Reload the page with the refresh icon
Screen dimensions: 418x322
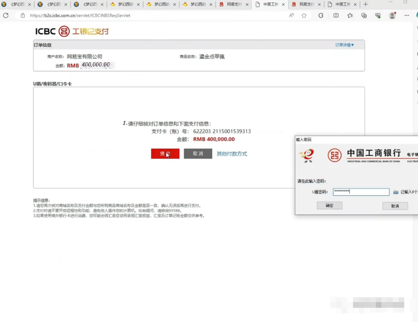(6, 15)
